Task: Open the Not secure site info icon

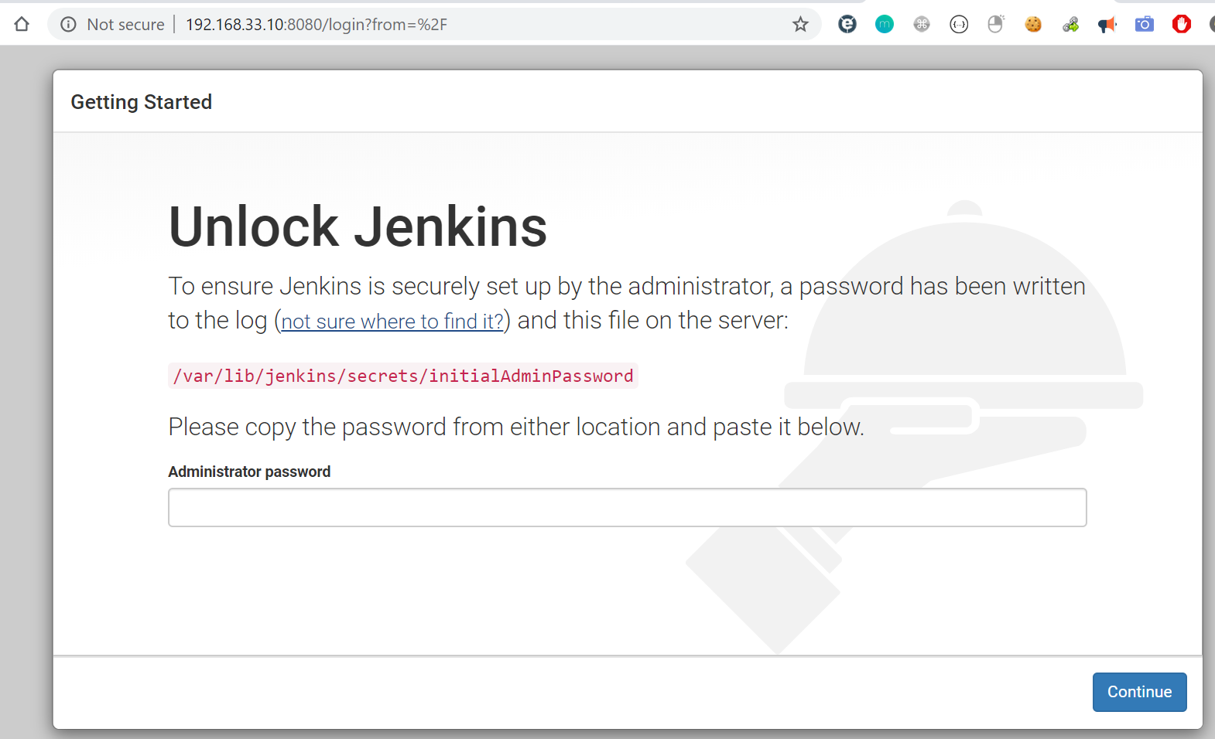Action: coord(68,25)
